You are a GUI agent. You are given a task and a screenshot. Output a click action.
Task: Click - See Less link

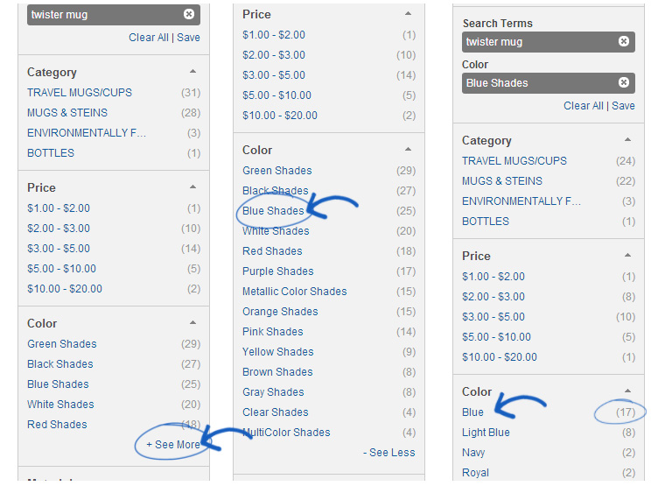(388, 453)
